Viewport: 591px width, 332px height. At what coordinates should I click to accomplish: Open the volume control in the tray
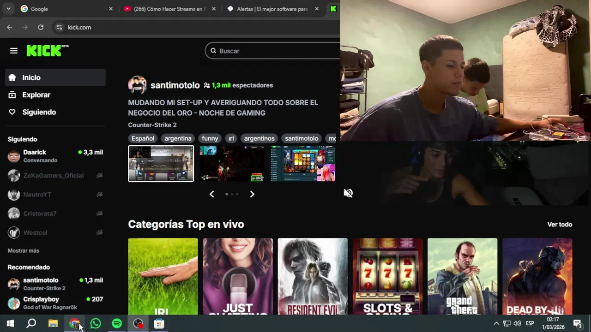pyautogui.click(x=517, y=324)
